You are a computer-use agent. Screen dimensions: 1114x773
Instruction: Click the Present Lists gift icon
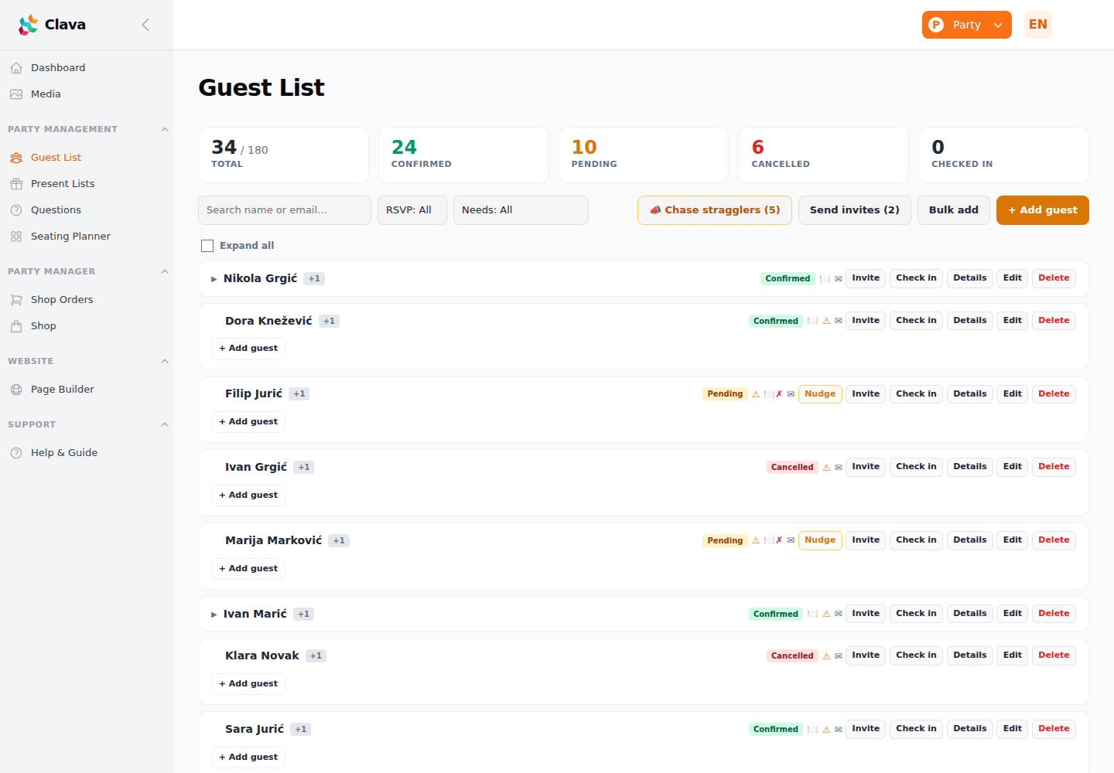coord(16,184)
